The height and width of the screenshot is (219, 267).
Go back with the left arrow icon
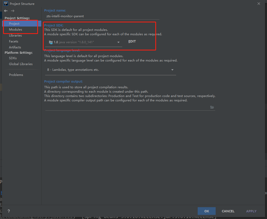(x=6, y=11)
